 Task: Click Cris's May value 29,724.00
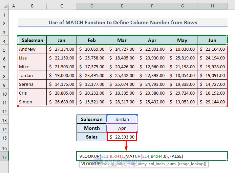tap(182, 93)
